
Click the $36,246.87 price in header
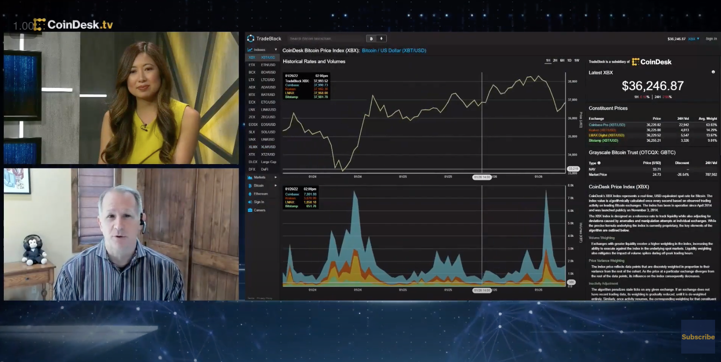(x=676, y=39)
